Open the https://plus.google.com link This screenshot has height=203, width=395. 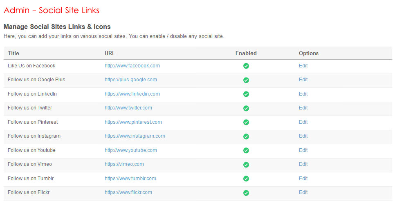(131, 80)
